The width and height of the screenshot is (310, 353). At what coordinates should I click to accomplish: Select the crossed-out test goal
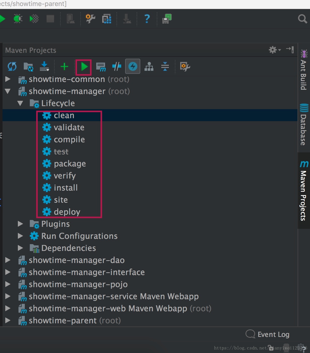coord(150,152)
